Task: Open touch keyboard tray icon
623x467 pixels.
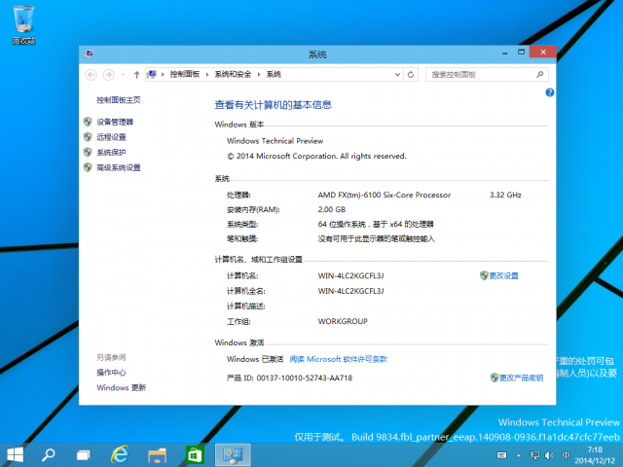Action: pyautogui.click(x=502, y=455)
